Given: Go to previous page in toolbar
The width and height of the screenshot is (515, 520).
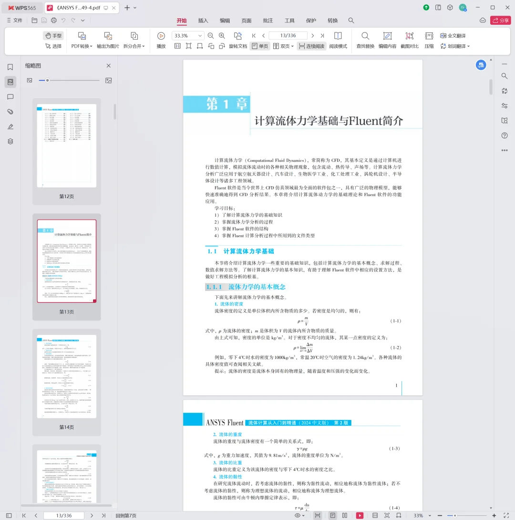Looking at the screenshot, I should [264, 36].
